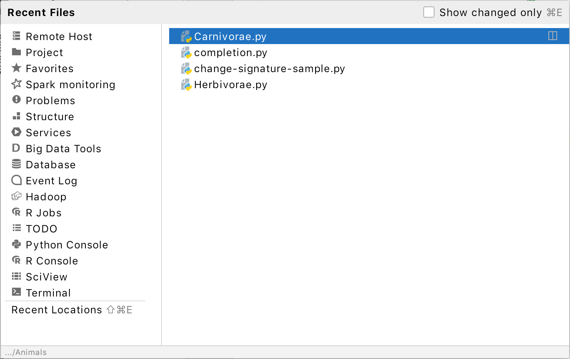The image size is (570, 359).
Task: Open Recent Locations
Action: pyautogui.click(x=56, y=309)
